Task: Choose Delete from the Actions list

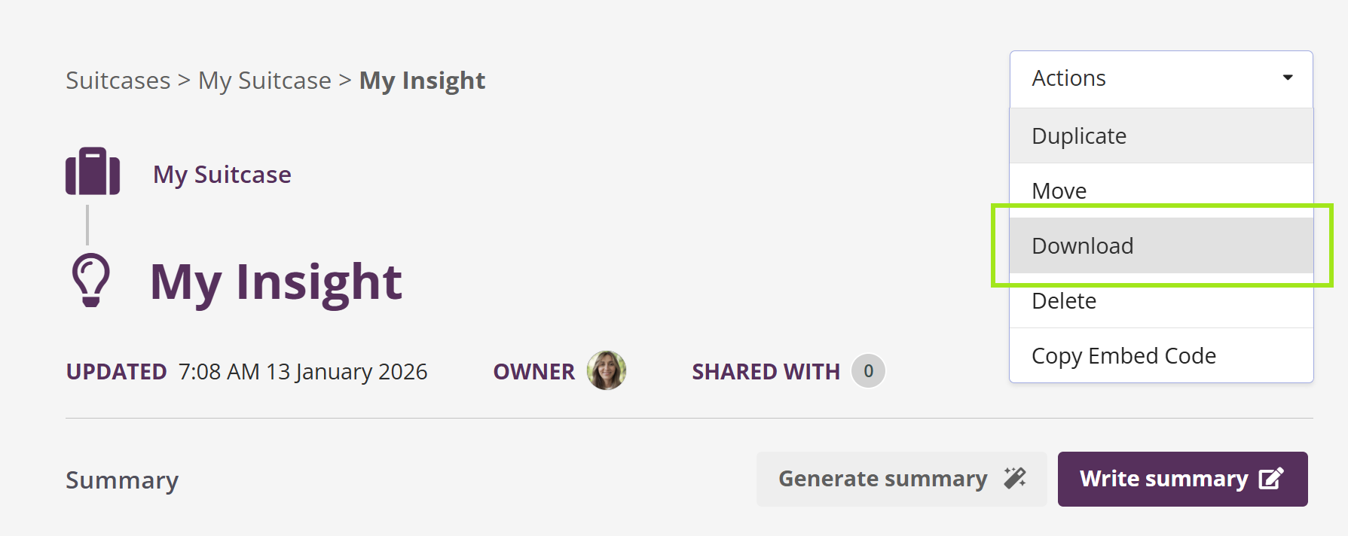Action: [x=1064, y=301]
